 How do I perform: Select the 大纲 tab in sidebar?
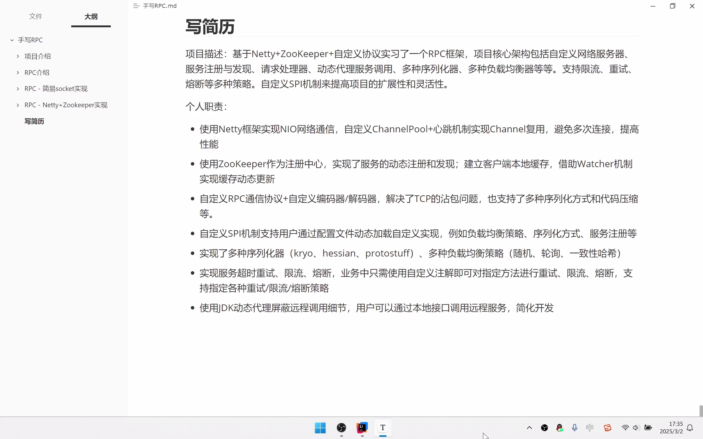point(91,17)
